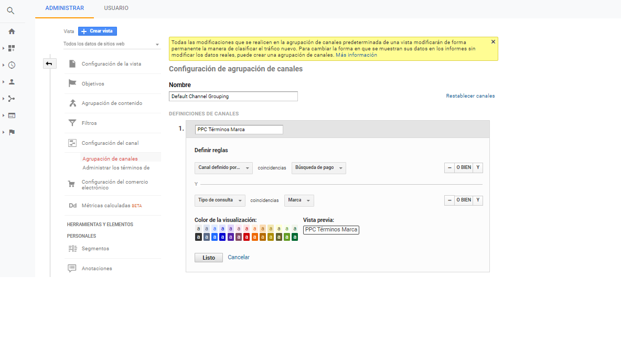
Task: Click the Nombre field with Default Channel Grouping
Action: (233, 97)
